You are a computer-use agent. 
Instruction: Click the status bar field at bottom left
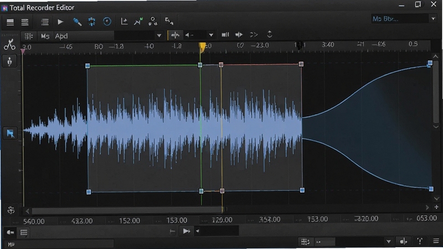click(59, 244)
